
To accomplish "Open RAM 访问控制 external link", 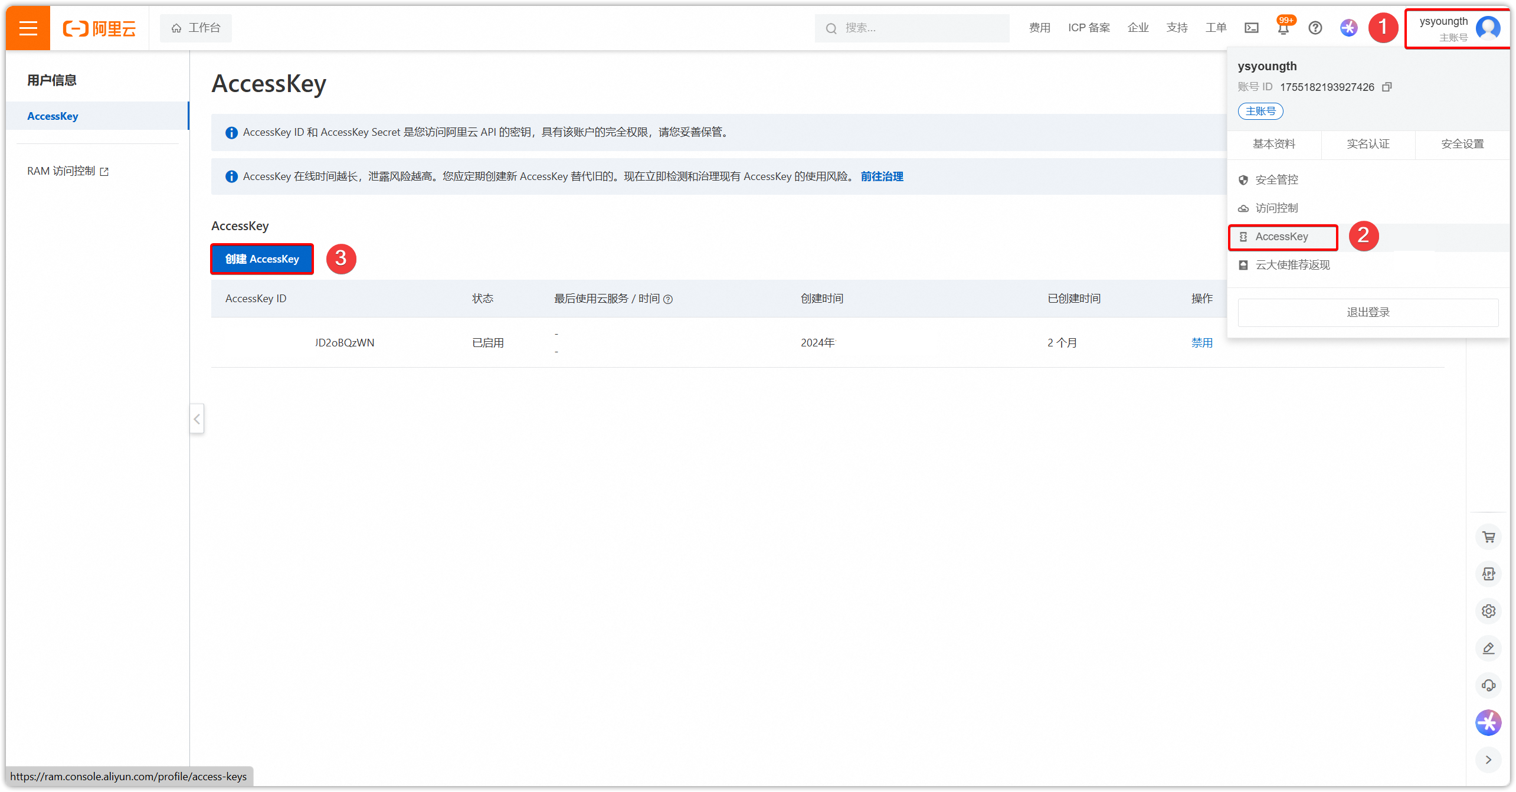I will (68, 171).
